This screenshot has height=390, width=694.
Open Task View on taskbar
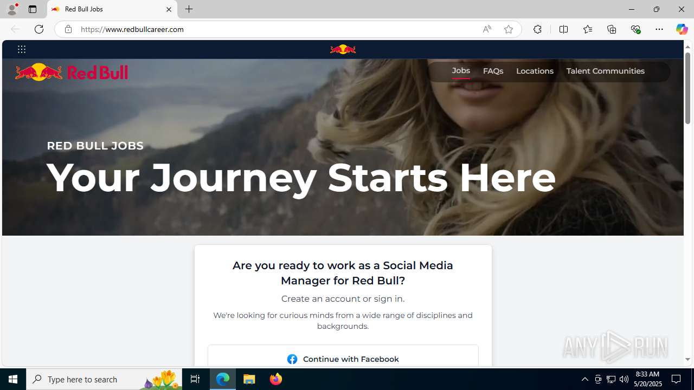pyautogui.click(x=195, y=379)
